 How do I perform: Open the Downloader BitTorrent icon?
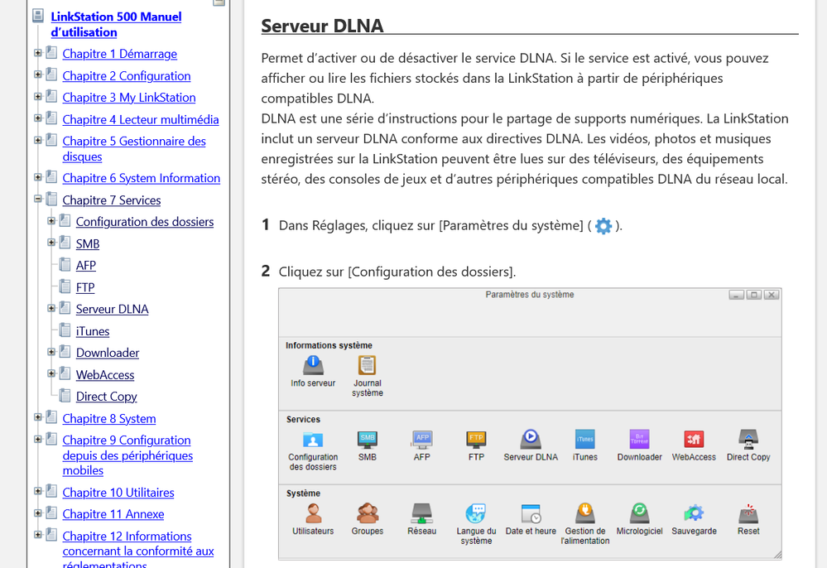[x=639, y=439]
